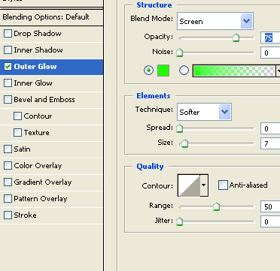Click the Range slider handle
Image resolution: width=280 pixels, height=271 pixels.
(x=216, y=206)
